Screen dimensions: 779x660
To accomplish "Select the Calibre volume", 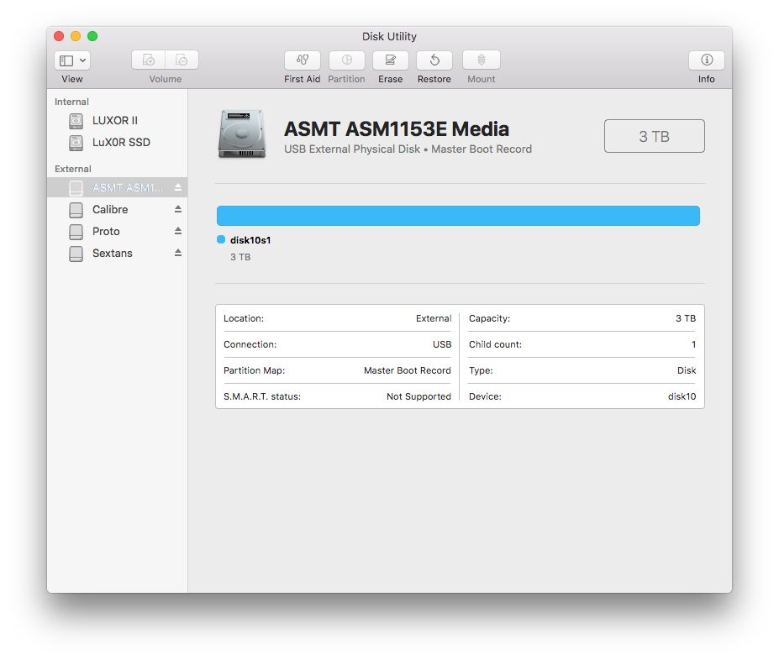I will pyautogui.click(x=118, y=209).
